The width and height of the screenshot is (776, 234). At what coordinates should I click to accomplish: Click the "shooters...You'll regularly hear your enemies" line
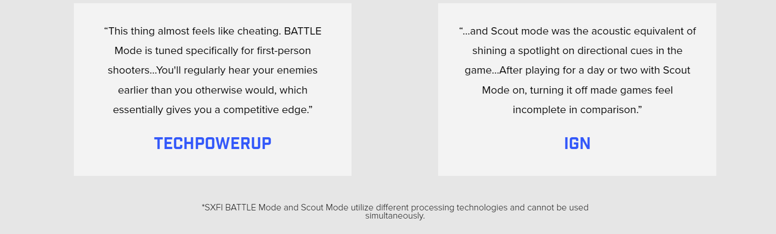pos(212,70)
